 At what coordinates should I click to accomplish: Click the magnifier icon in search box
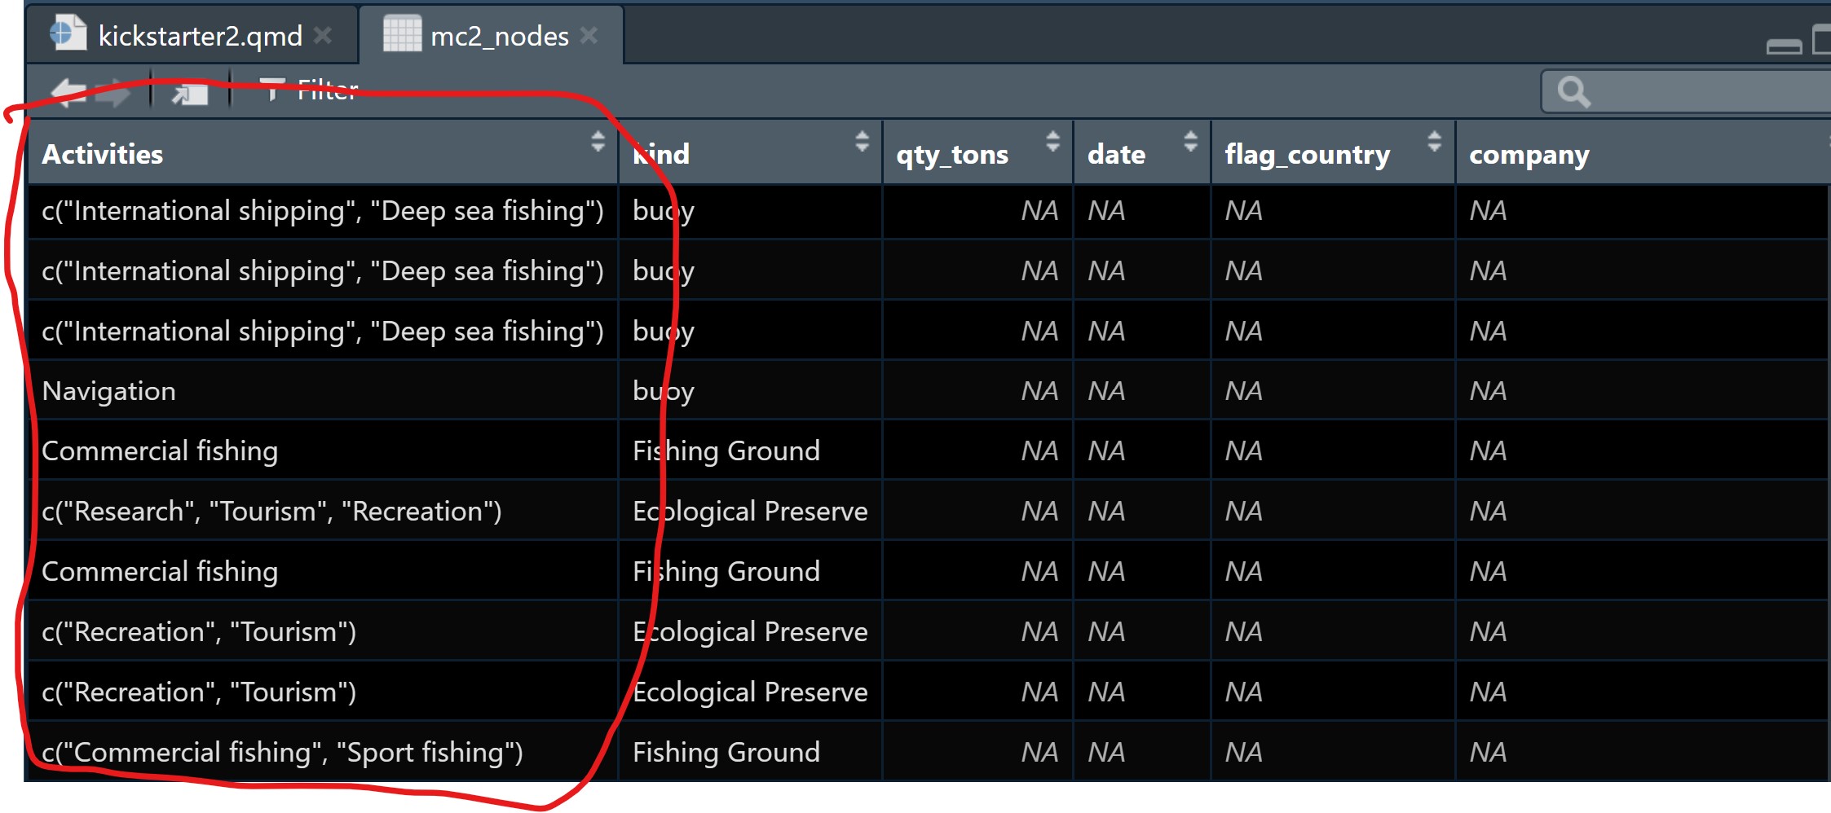click(1573, 91)
